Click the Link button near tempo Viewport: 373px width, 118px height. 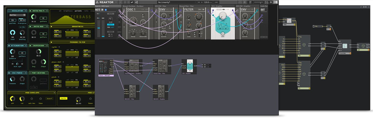pos(217,2)
